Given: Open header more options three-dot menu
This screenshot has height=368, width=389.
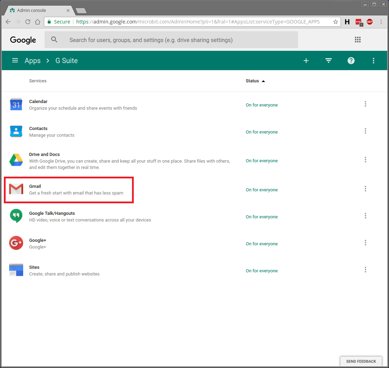Looking at the screenshot, I should point(373,61).
